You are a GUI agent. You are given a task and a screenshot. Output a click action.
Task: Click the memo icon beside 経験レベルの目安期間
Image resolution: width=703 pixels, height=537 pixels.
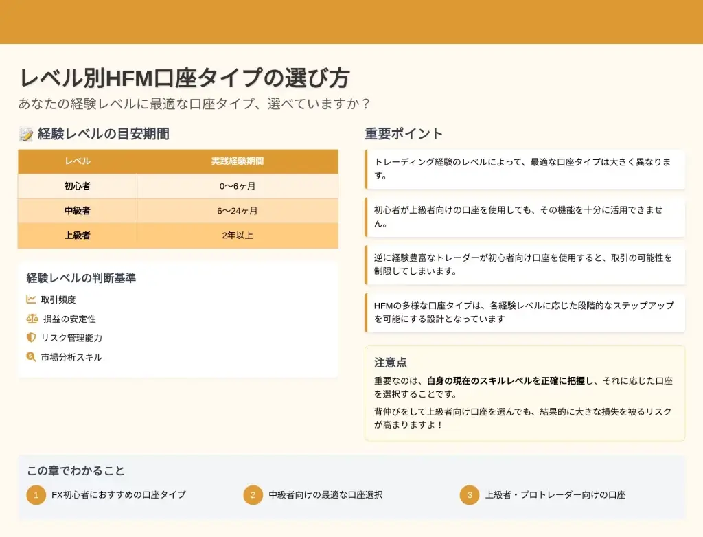(x=26, y=135)
